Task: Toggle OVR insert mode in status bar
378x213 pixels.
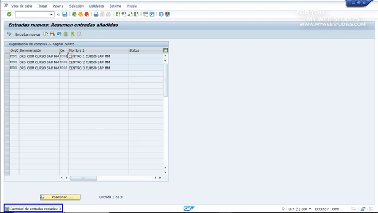Action: (336, 209)
